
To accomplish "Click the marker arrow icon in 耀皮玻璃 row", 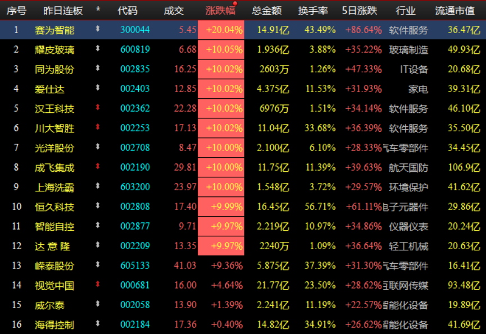I will [x=98, y=49].
